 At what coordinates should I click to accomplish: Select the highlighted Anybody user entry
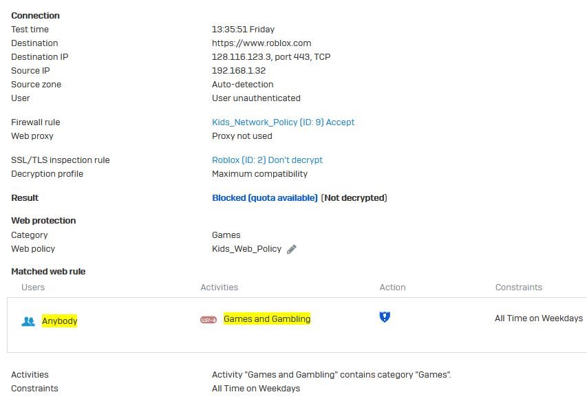point(59,321)
